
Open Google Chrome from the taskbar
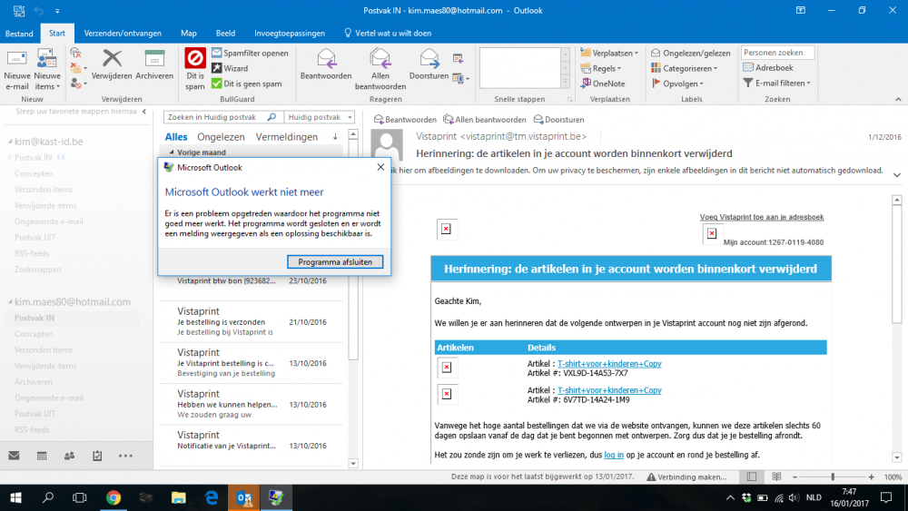113,497
